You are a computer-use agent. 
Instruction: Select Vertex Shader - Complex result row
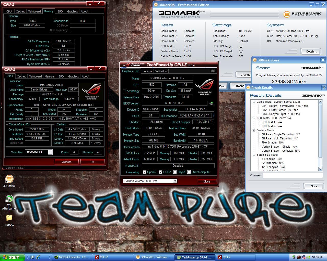281,151
